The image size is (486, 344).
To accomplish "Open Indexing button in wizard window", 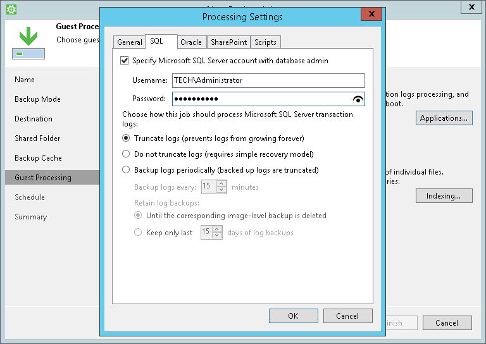I will tap(444, 195).
